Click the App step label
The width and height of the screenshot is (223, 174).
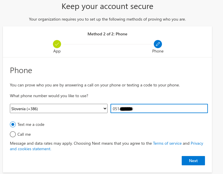click(x=57, y=51)
